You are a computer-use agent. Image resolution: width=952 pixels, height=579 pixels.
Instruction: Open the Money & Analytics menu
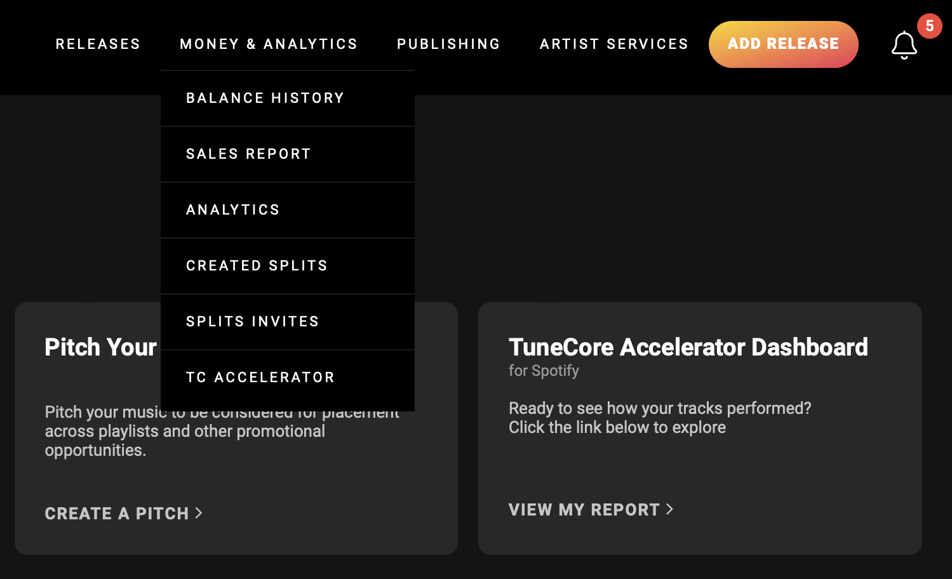coord(268,44)
